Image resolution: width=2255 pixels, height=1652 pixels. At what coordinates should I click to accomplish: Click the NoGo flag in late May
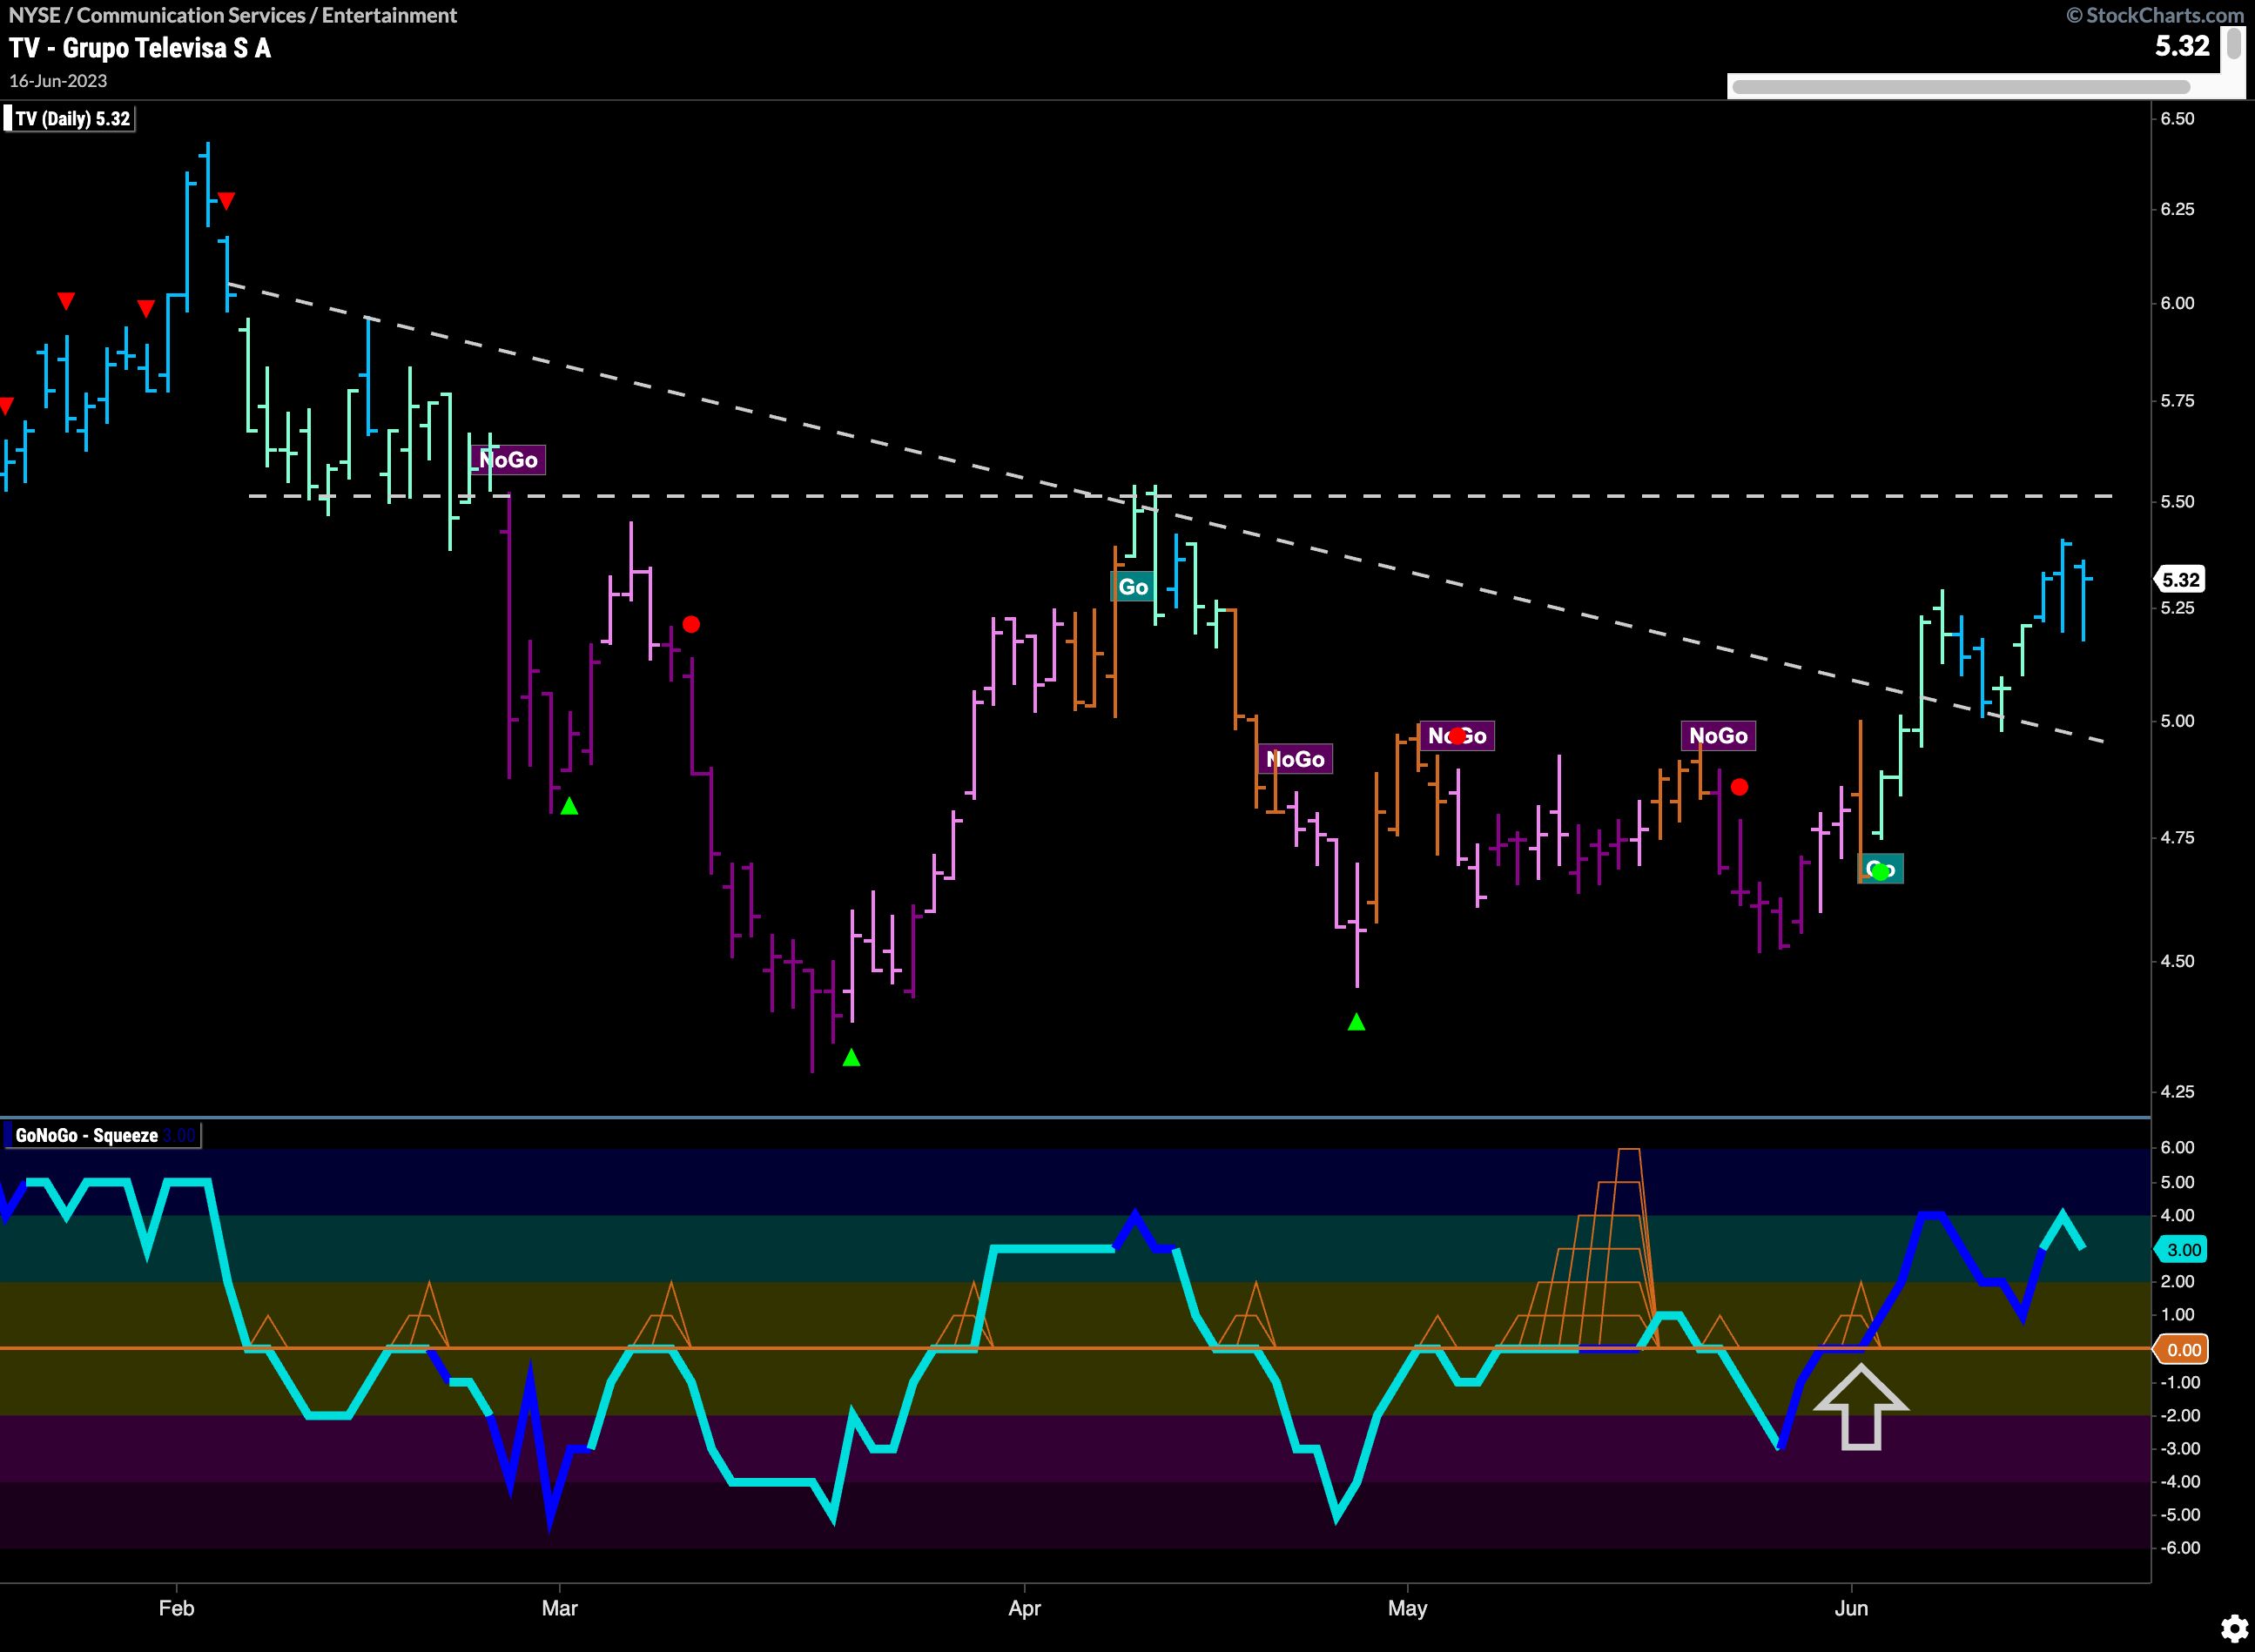(1718, 736)
